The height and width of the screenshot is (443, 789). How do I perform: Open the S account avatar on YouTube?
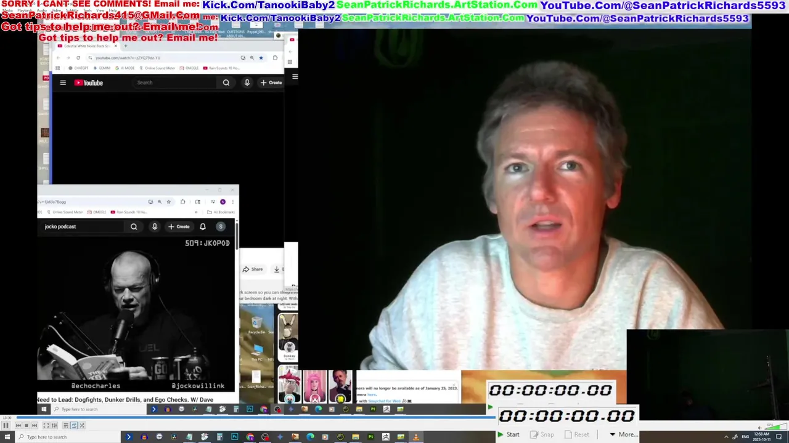[221, 226]
